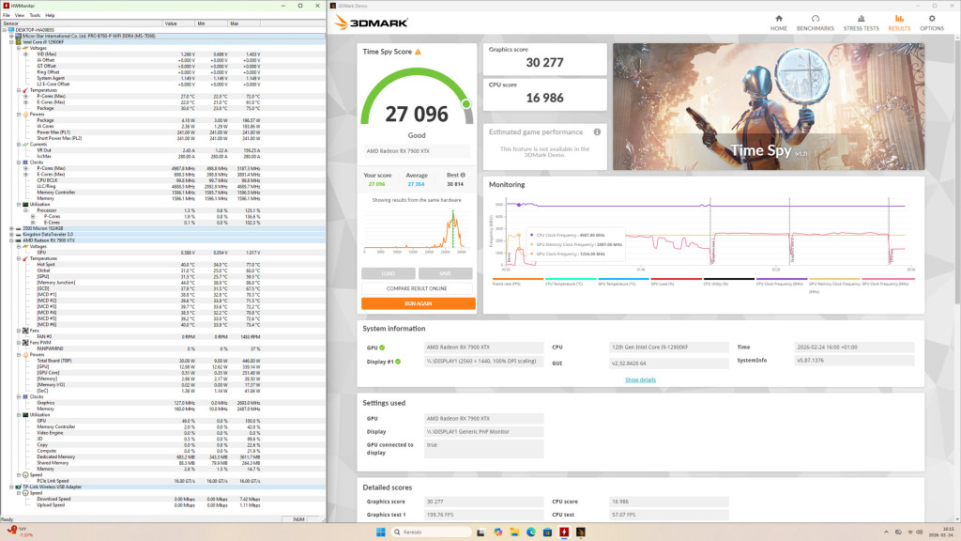
Task: Click COMPARE RESULT ONLINE button
Action: 418,288
